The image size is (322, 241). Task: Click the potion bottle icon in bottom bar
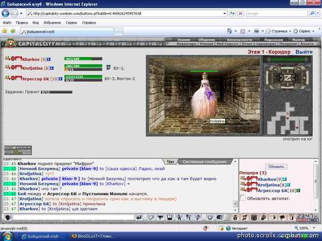click(235, 217)
